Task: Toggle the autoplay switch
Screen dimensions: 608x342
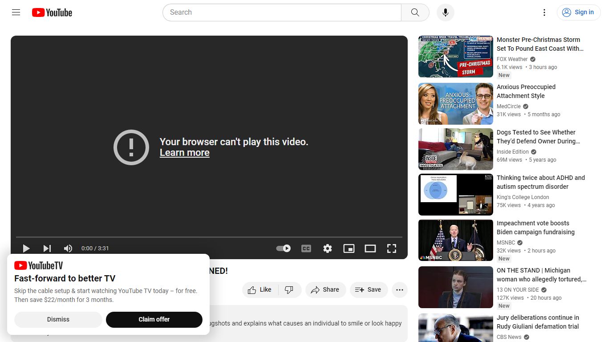Action: (x=284, y=248)
